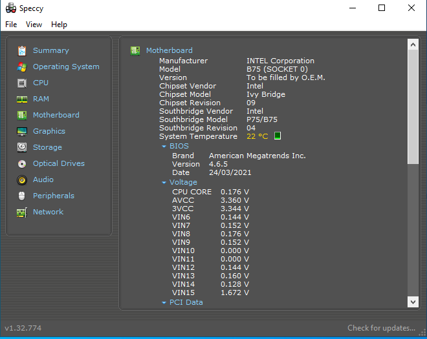Open the Summary section

(x=51, y=50)
